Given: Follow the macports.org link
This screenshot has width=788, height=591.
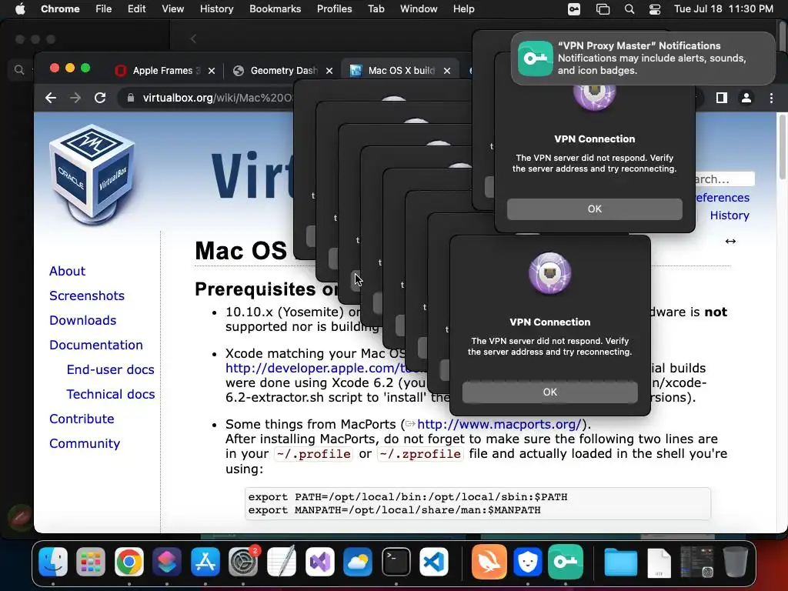Looking at the screenshot, I should tap(499, 424).
